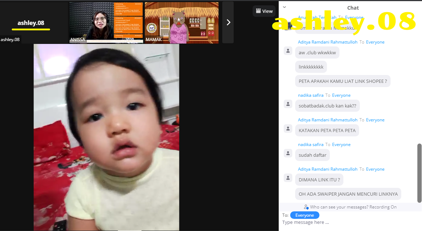Image resolution: width=422 pixels, height=231 pixels.
Task: Click 'OH ADA SWAIPER JANGAN MENCURI LINKNYA' message
Action: tap(348, 194)
